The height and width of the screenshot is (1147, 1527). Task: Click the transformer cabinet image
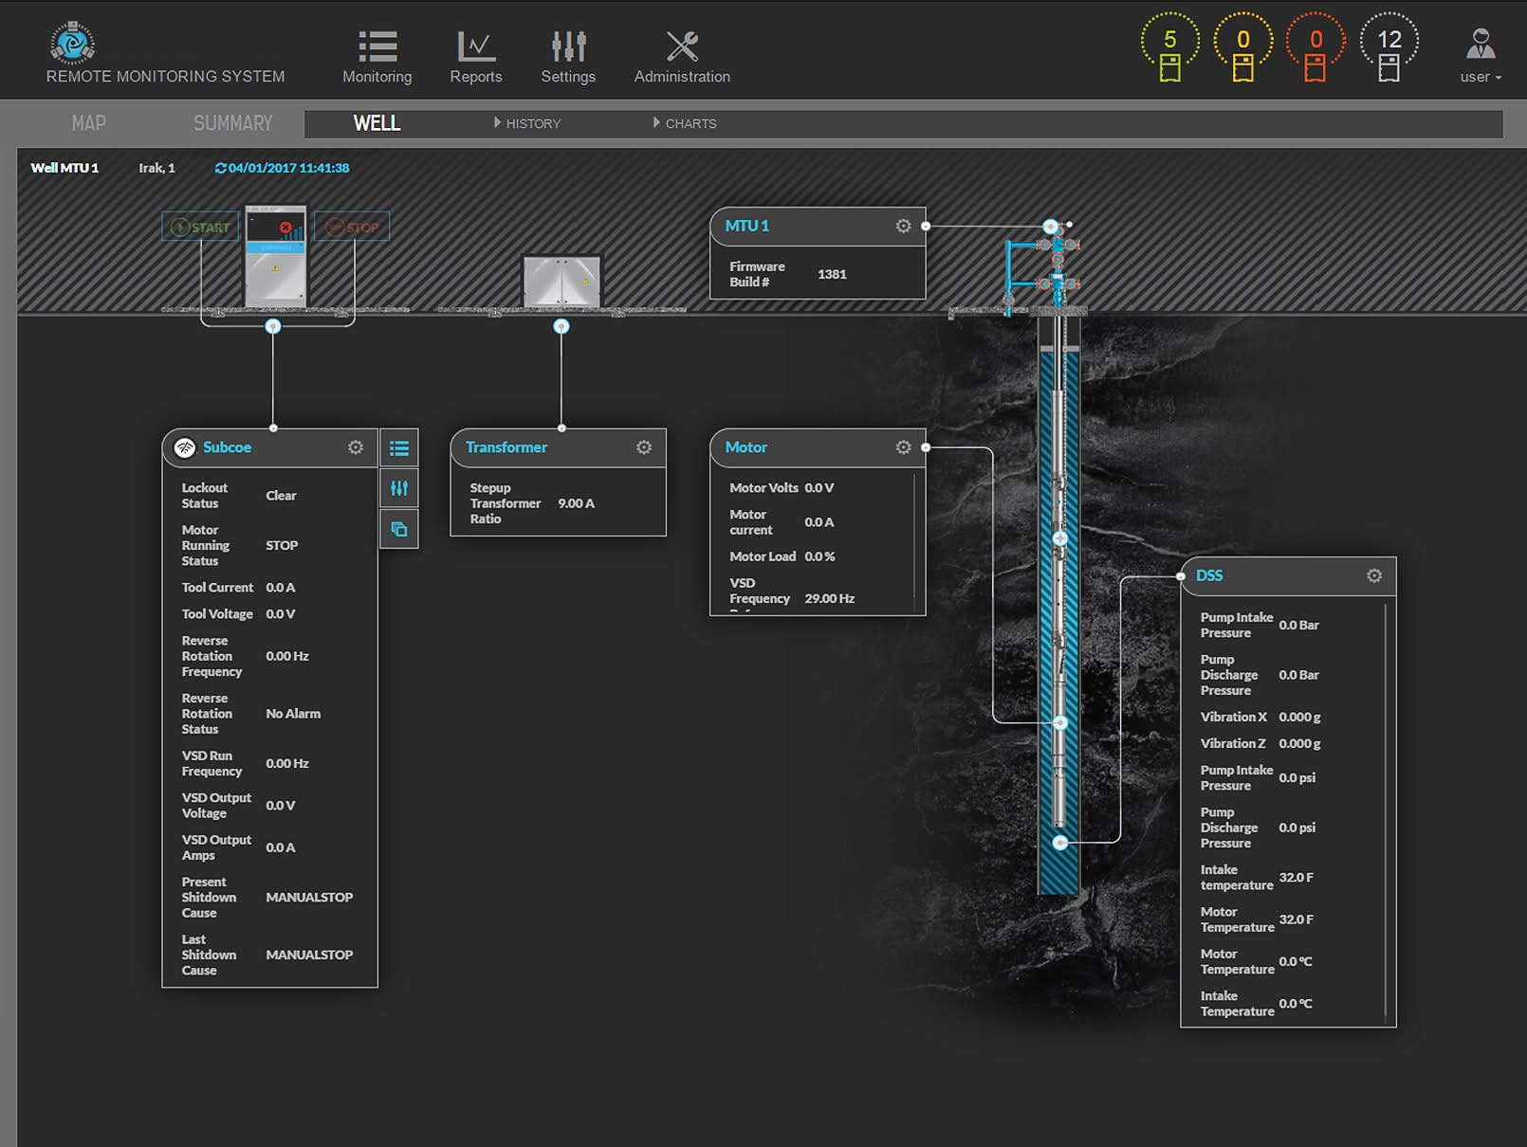click(x=561, y=281)
